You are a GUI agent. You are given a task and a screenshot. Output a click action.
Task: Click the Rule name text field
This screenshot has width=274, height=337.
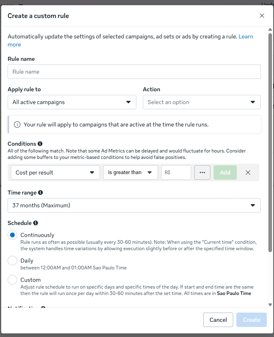coord(134,72)
